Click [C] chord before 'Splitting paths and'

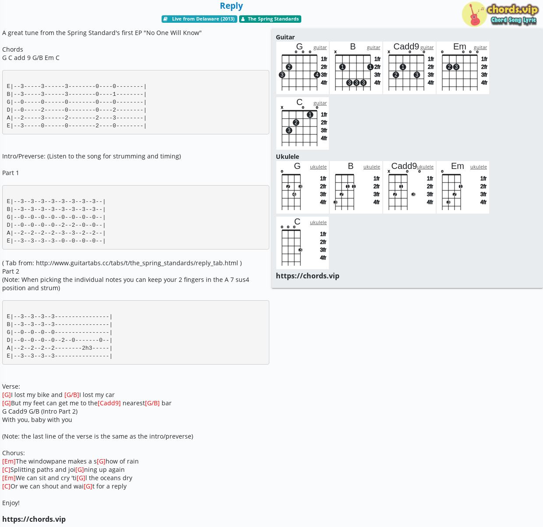pyautogui.click(x=6, y=470)
